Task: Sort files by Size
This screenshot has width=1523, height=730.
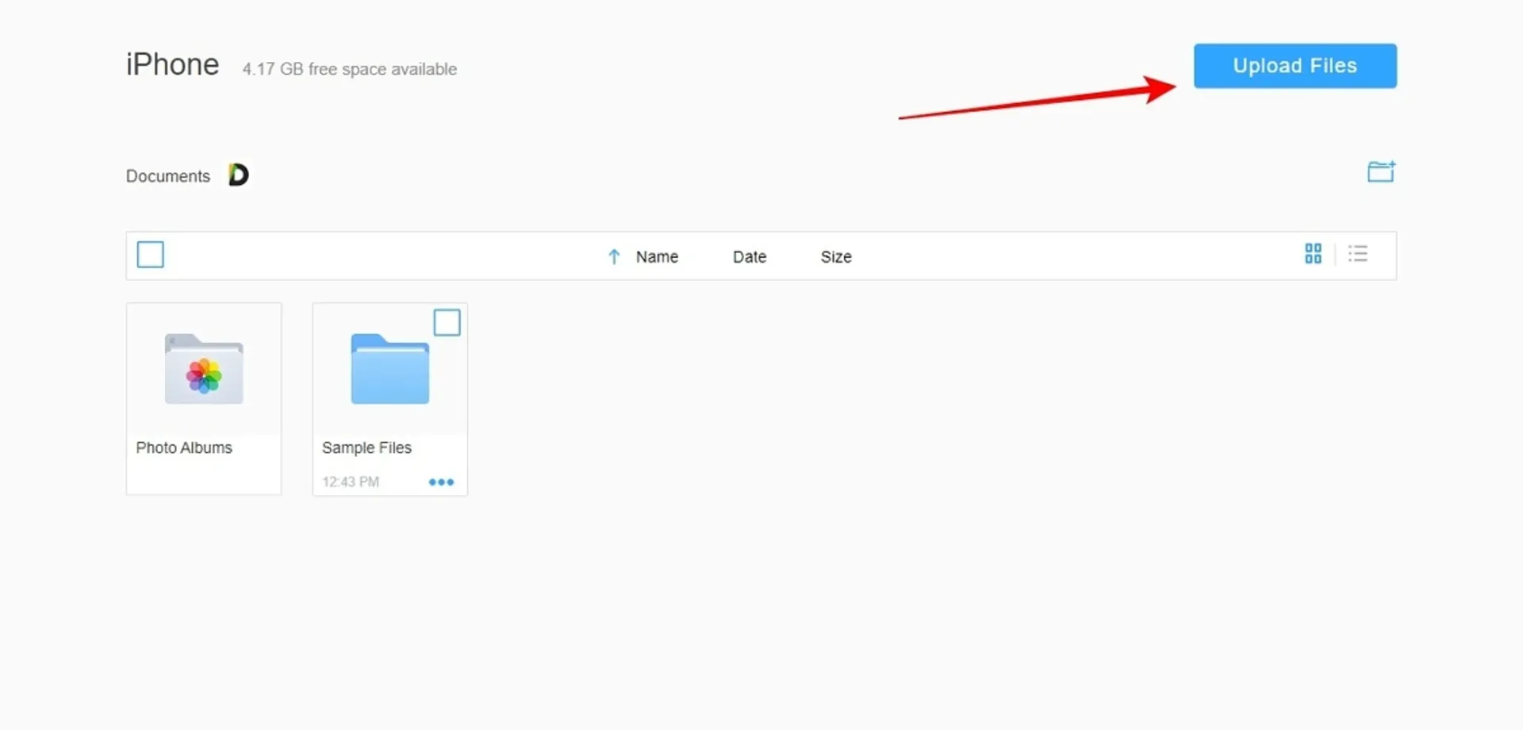Action: 836,256
